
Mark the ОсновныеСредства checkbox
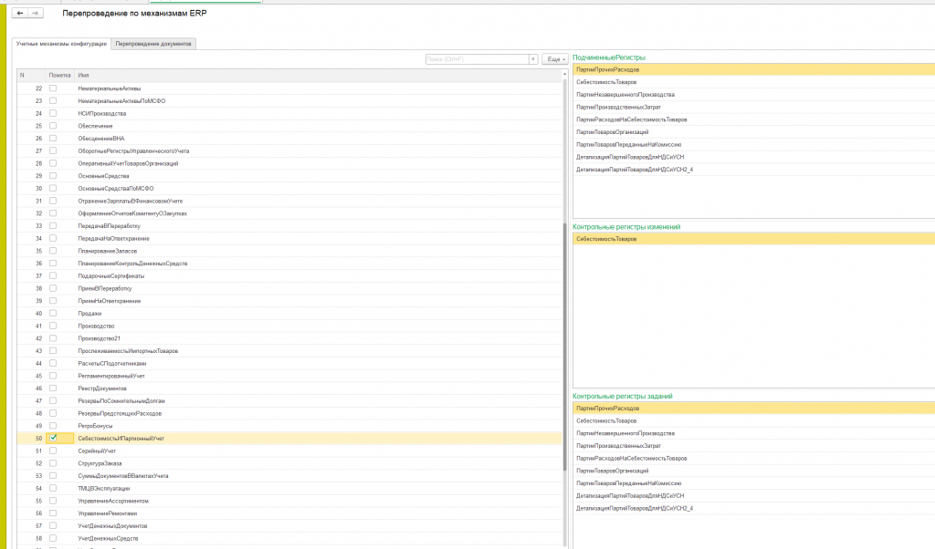[x=53, y=176]
